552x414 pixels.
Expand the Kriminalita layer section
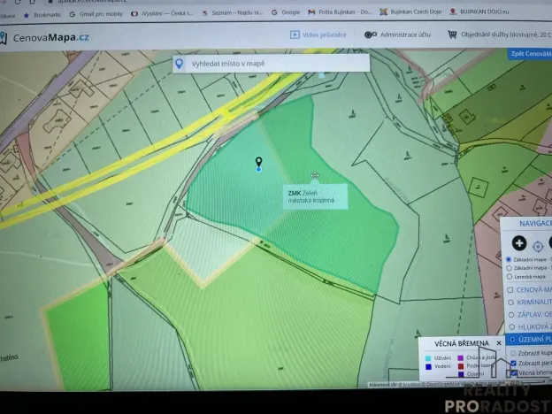click(527, 302)
